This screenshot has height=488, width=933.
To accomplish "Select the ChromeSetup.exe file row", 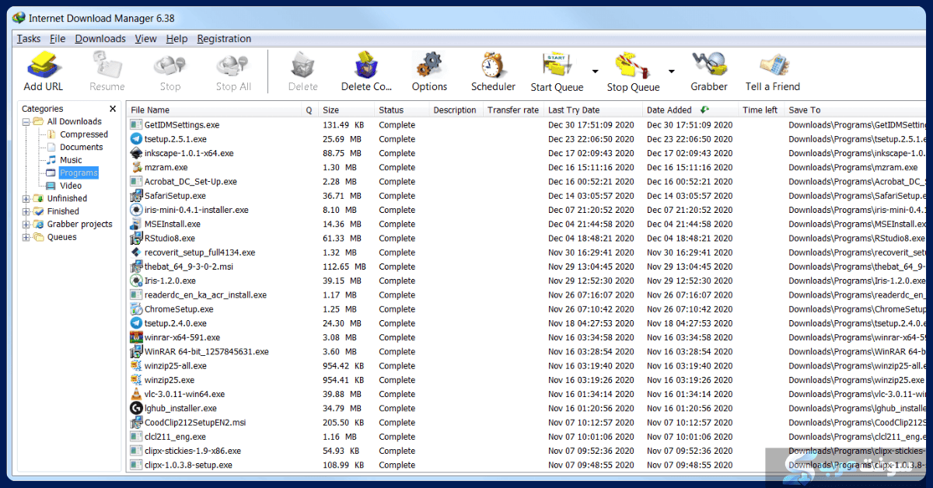I will click(527, 309).
